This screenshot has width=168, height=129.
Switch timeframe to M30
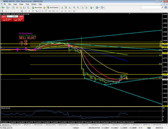coord(53,11)
